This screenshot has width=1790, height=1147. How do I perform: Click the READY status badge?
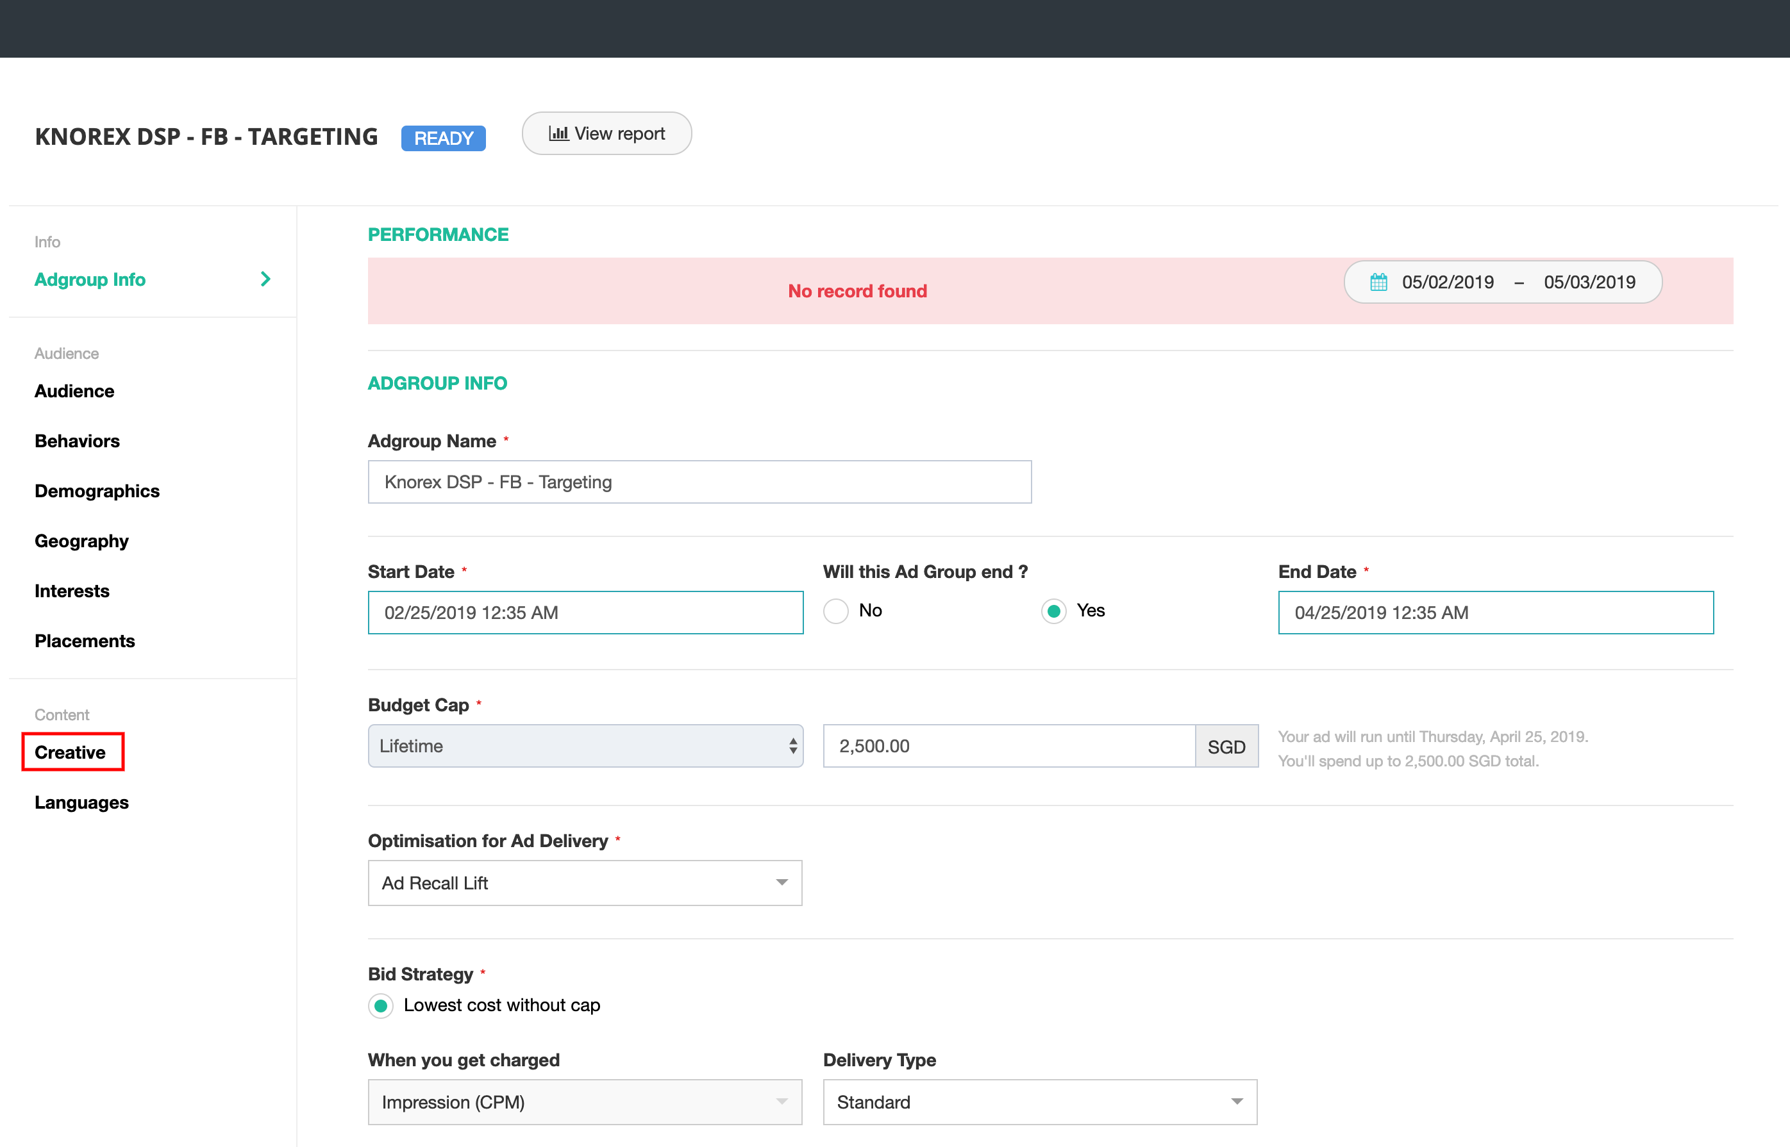click(x=444, y=138)
